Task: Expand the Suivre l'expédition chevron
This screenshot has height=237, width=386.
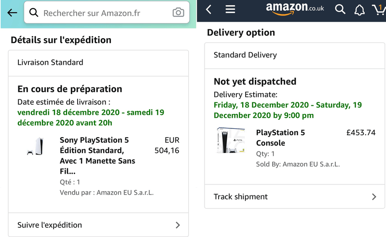Action: point(178,225)
